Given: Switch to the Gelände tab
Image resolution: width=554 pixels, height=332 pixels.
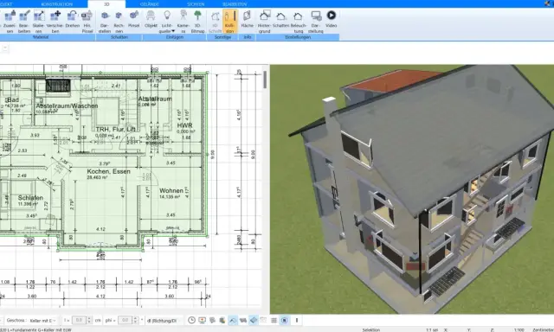Looking at the screenshot, I should click(x=150, y=3).
